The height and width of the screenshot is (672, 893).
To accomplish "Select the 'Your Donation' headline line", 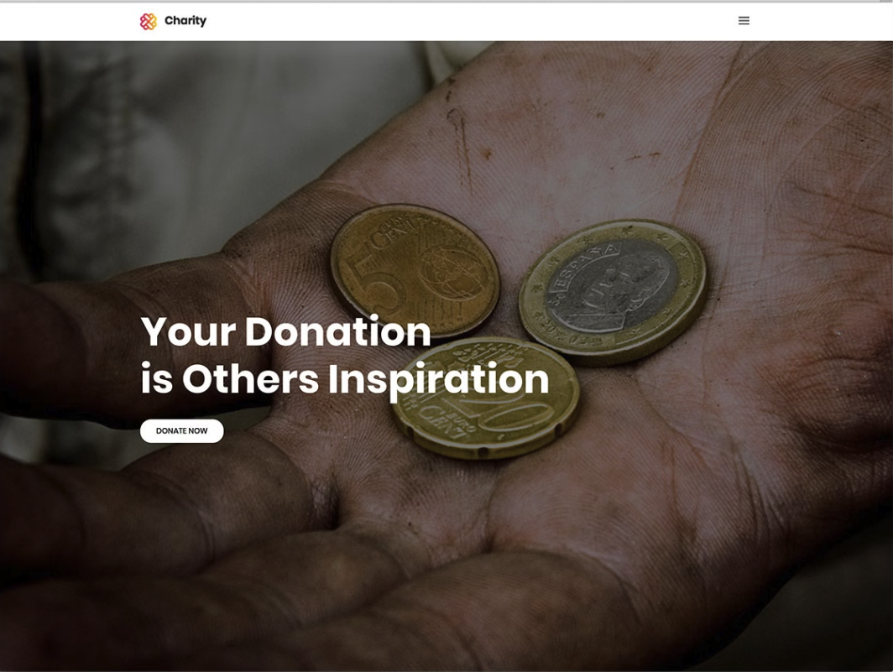I will (285, 331).
